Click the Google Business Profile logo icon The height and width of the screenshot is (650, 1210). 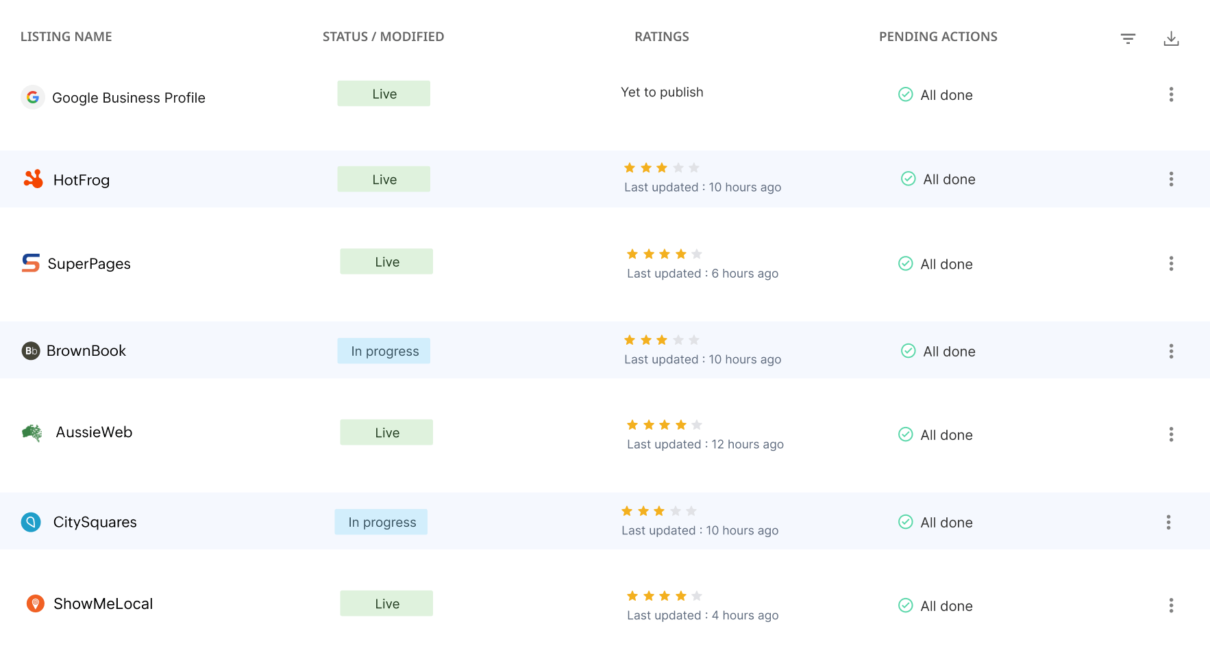pyautogui.click(x=32, y=97)
